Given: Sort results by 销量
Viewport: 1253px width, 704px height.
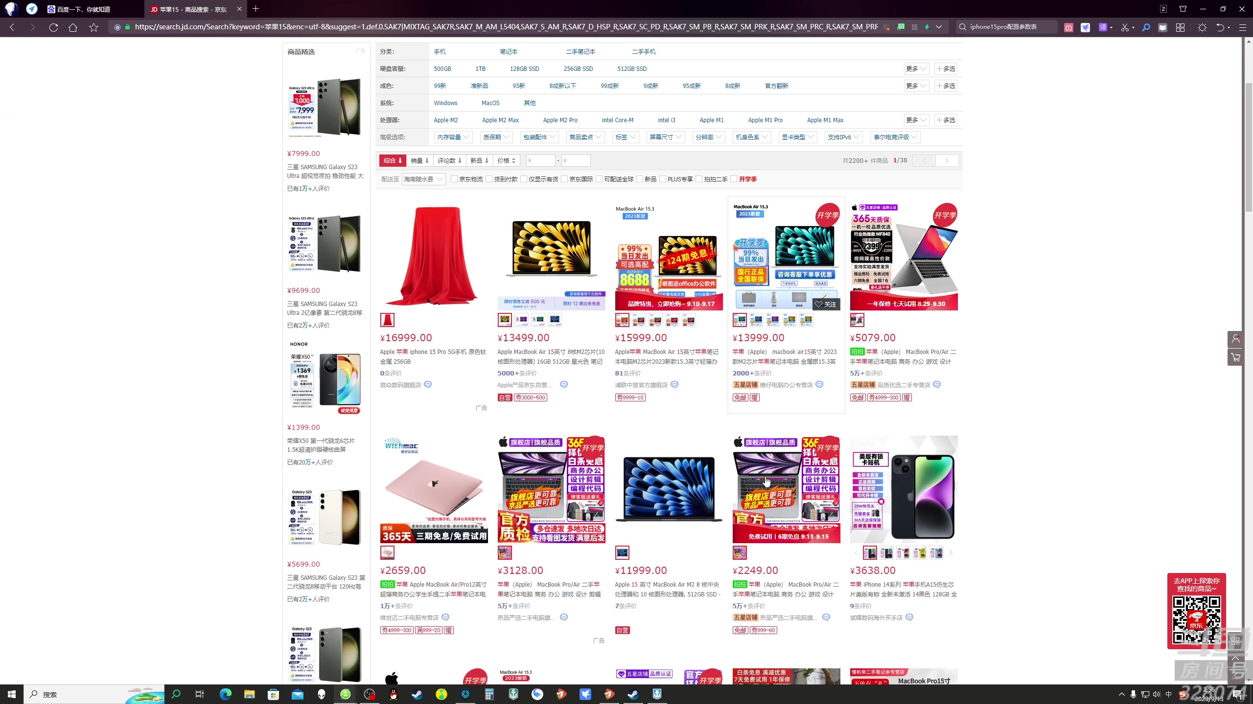Looking at the screenshot, I should 419,161.
